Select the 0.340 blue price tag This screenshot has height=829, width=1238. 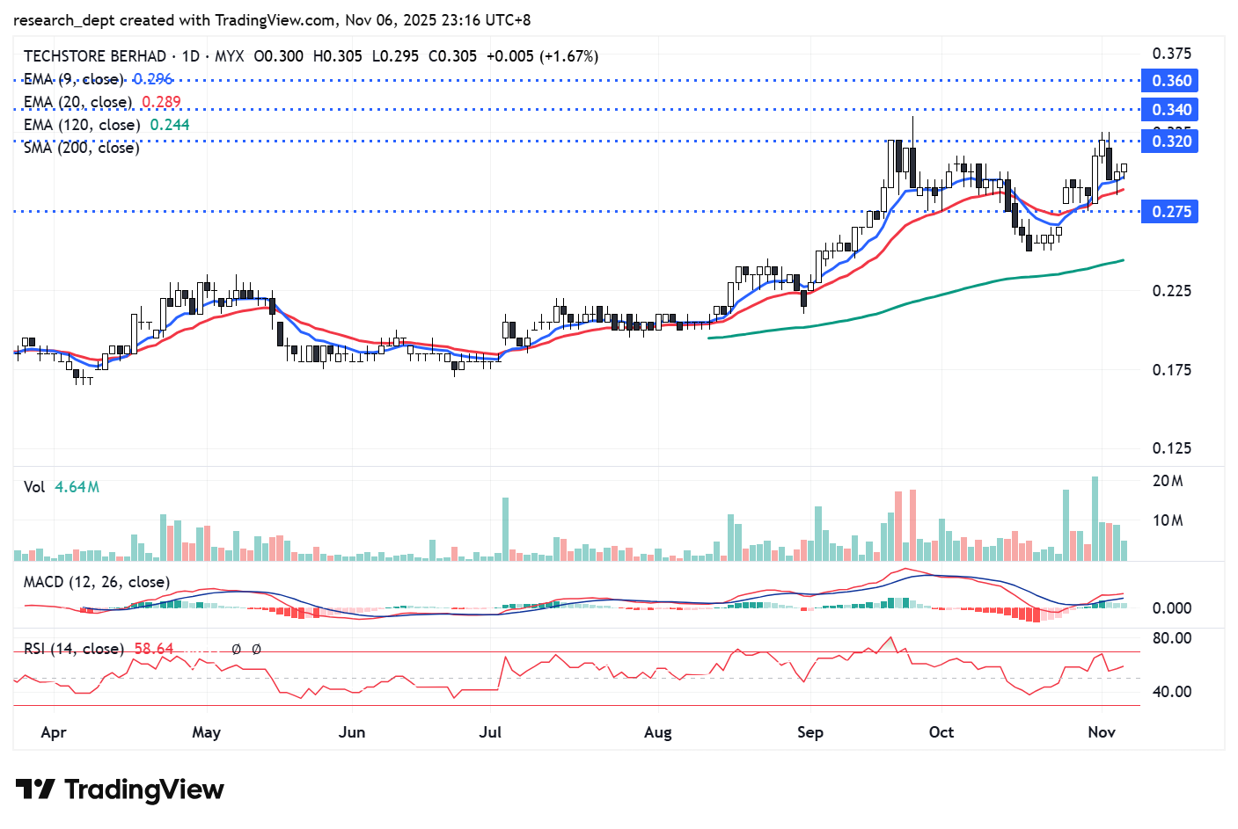(1170, 110)
